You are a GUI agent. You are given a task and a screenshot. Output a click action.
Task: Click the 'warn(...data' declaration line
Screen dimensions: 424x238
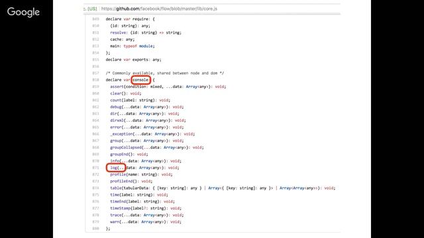[146, 221]
